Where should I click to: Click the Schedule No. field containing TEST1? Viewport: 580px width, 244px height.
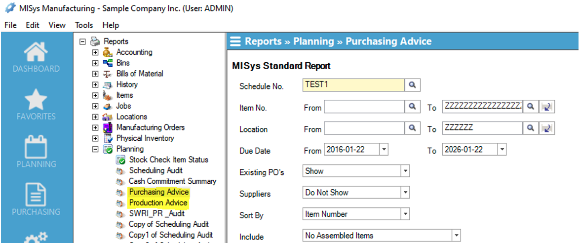pyautogui.click(x=353, y=85)
